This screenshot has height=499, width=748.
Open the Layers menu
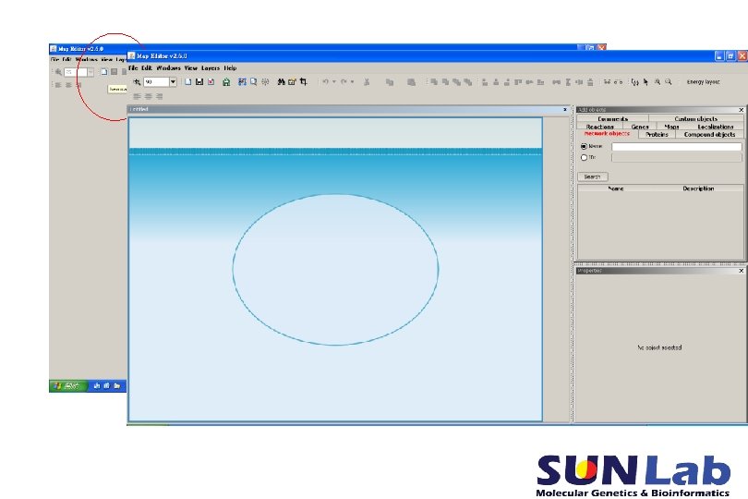[211, 68]
